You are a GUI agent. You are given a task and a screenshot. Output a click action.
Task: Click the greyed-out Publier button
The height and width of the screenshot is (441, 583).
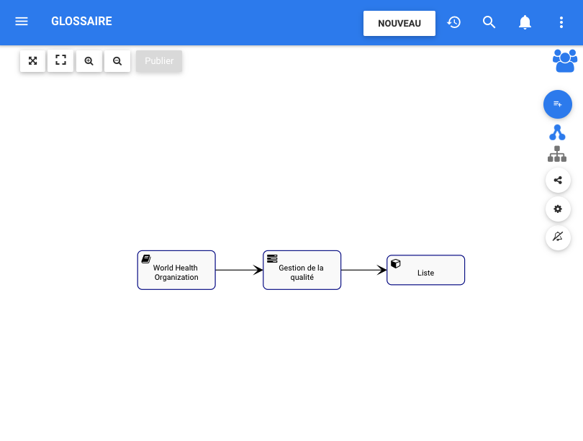click(159, 61)
